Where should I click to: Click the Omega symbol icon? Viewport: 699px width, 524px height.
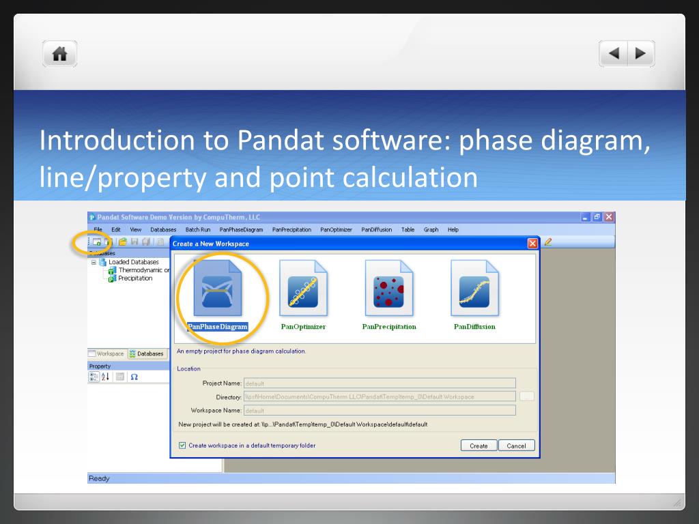pyautogui.click(x=134, y=377)
